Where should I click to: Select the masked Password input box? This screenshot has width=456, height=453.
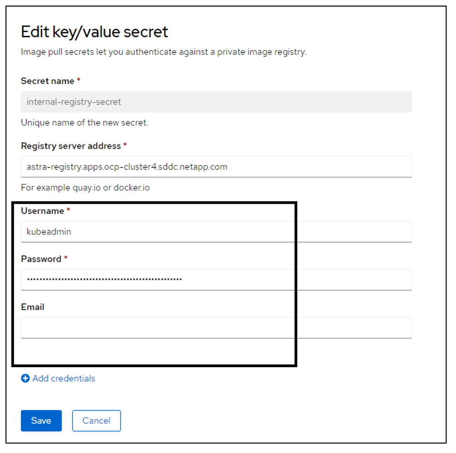[x=216, y=279]
